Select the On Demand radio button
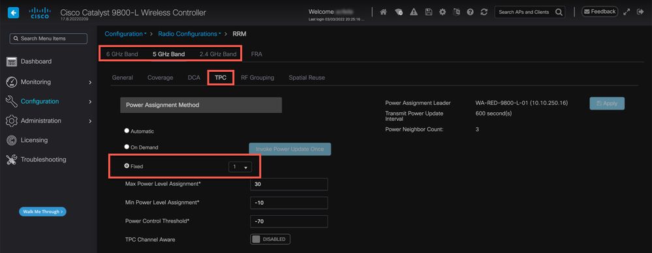Screen dimensions: 652x253 pyautogui.click(x=127, y=147)
